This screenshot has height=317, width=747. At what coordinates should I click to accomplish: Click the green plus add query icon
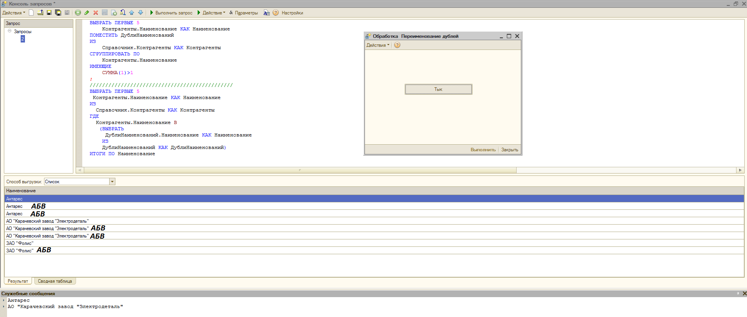pyautogui.click(x=78, y=13)
